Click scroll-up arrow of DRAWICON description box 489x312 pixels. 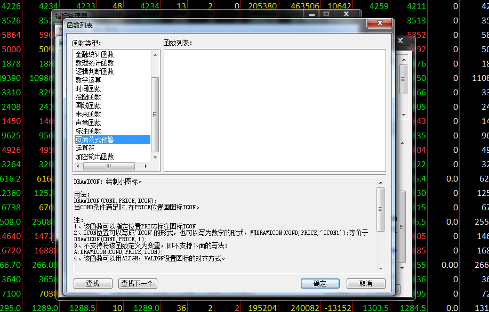coord(381,182)
